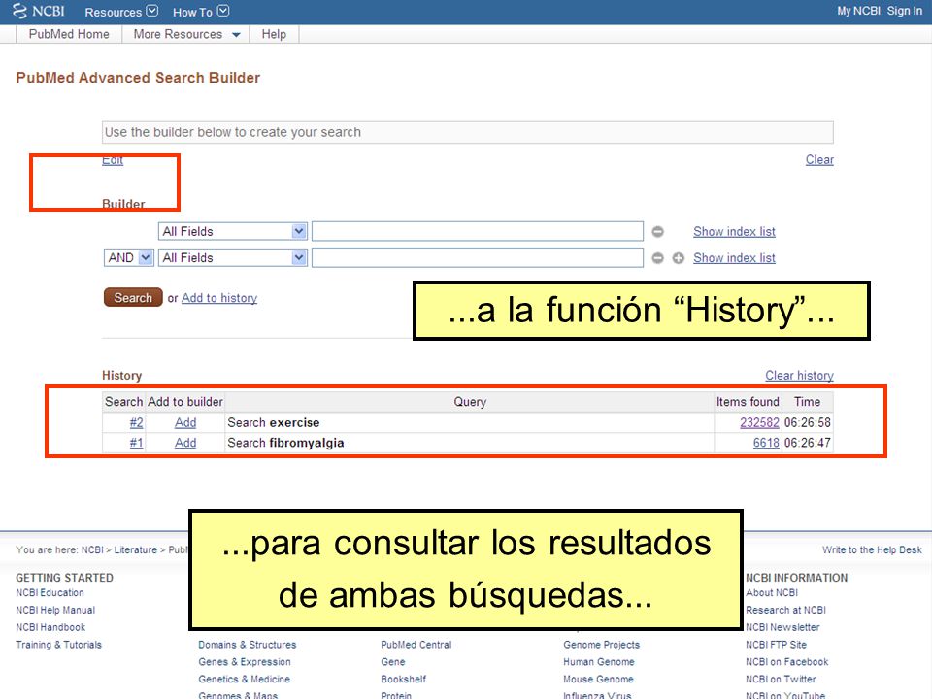Add the fibromyalgia search to builder
The height and width of the screenshot is (699, 932).
click(185, 443)
